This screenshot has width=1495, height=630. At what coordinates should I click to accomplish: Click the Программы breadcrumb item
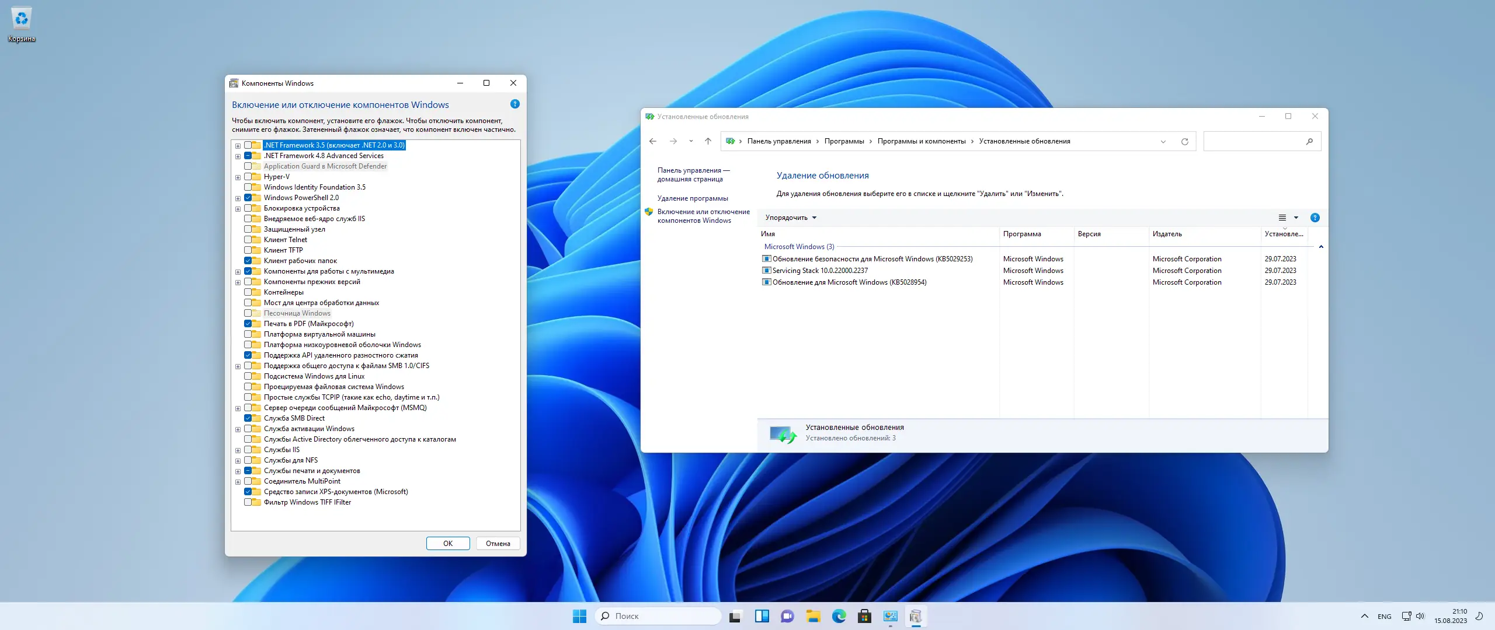click(x=844, y=141)
